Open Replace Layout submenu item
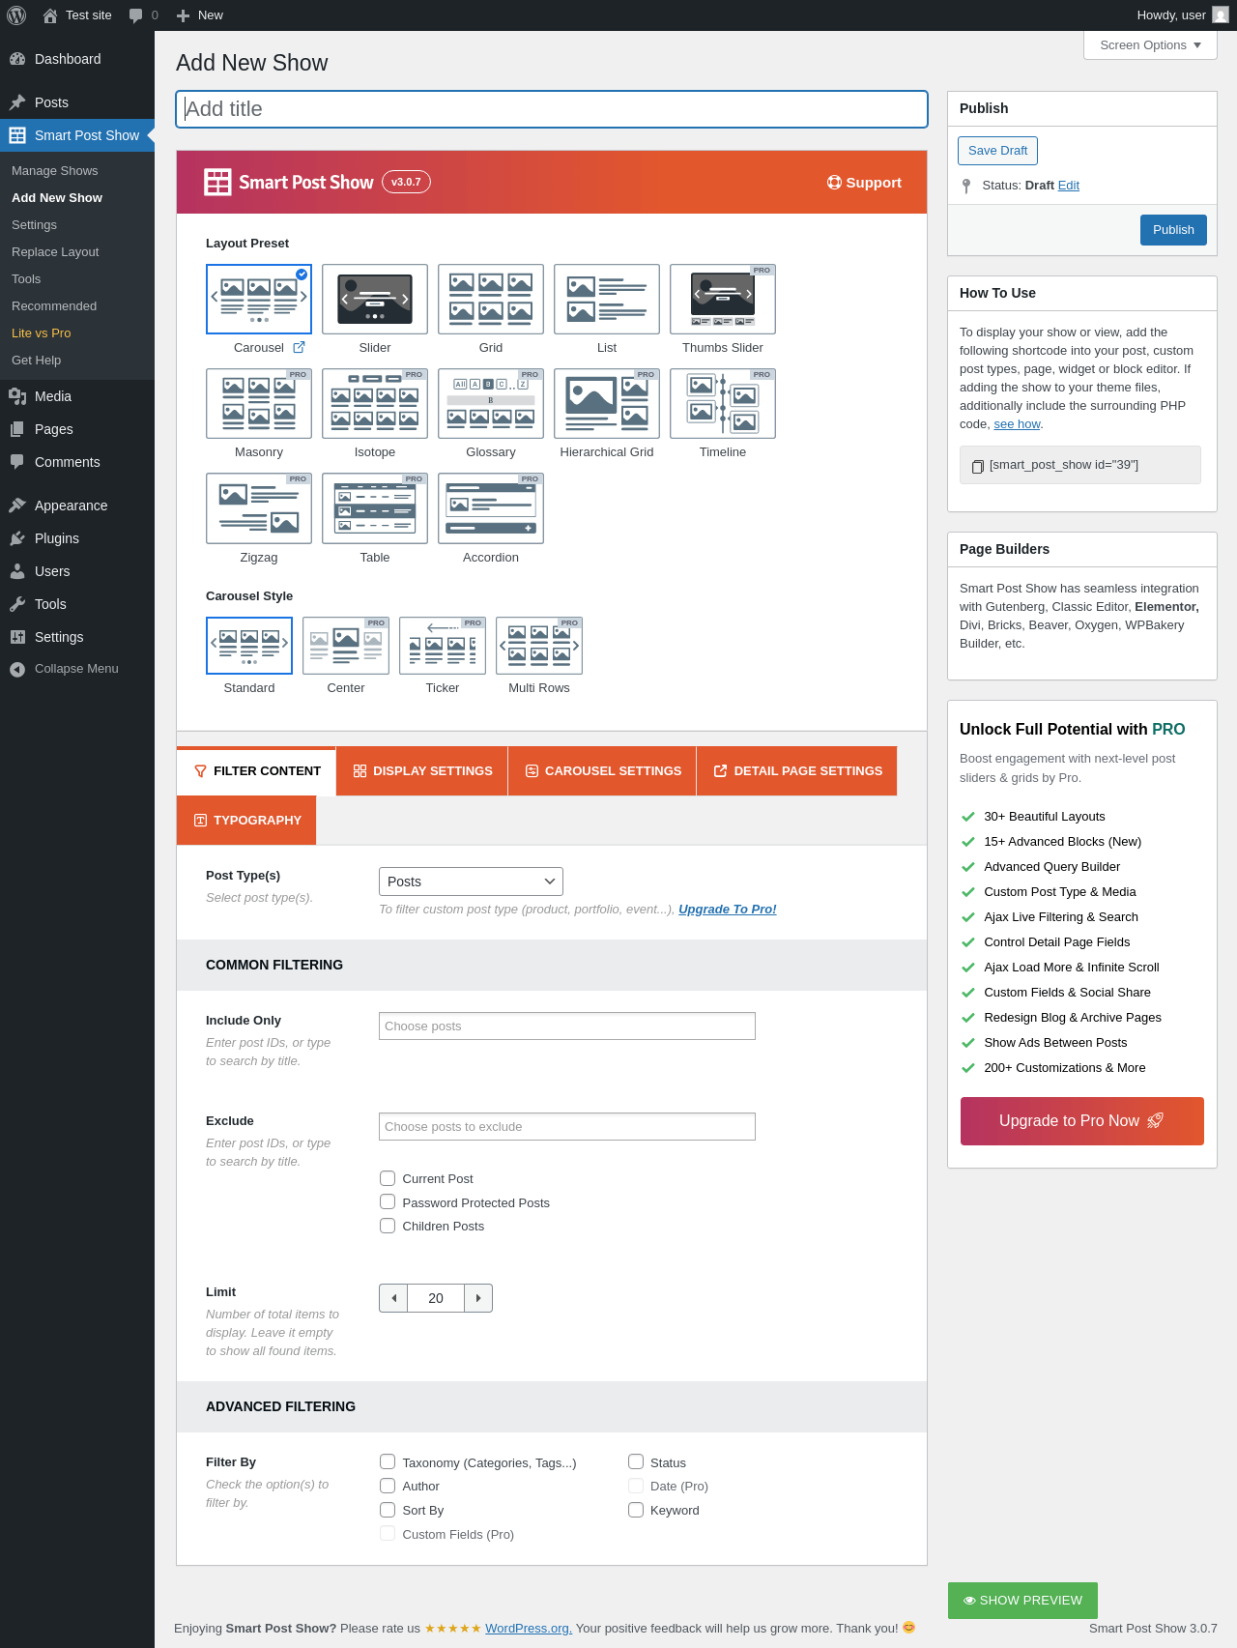 55,252
